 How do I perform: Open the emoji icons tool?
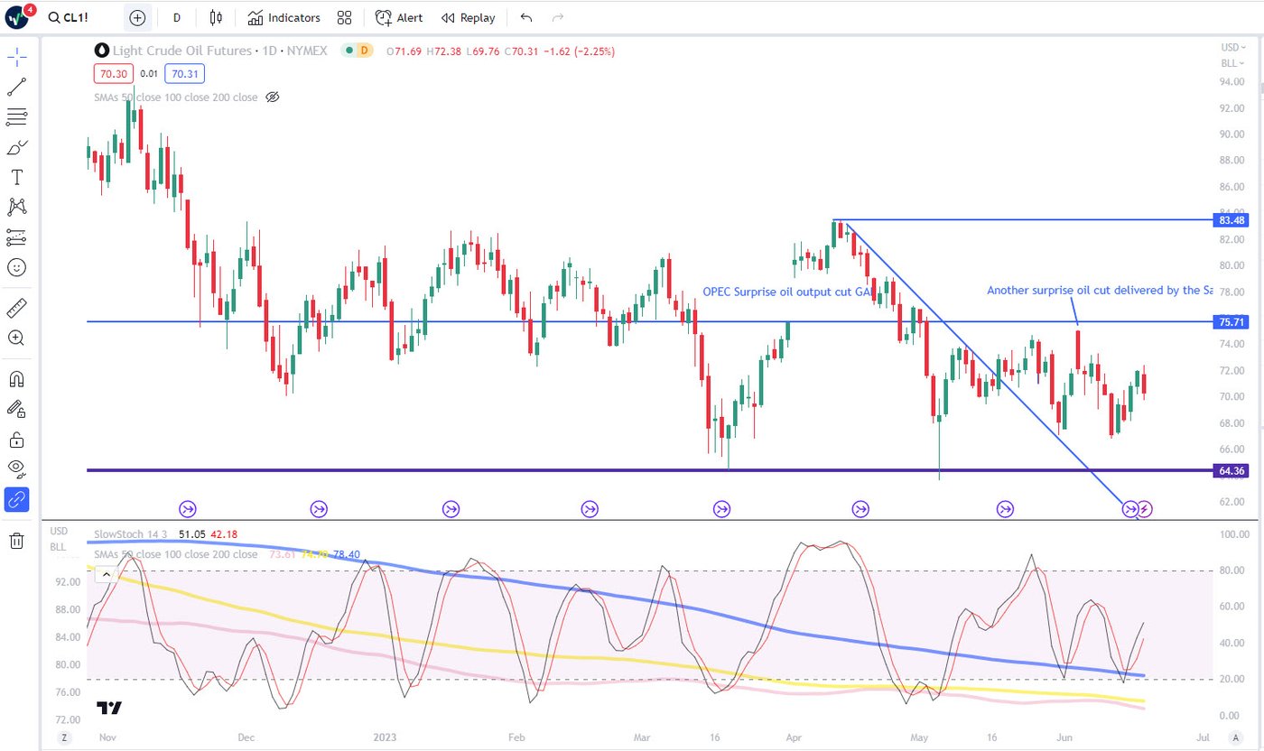pos(16,267)
